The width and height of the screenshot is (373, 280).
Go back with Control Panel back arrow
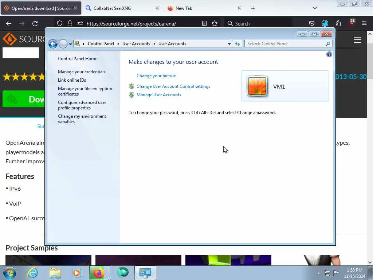point(53,44)
